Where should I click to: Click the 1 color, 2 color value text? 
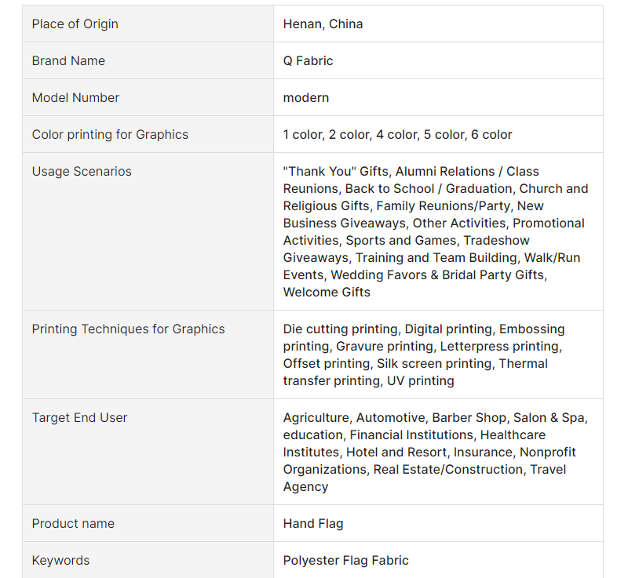coord(398,134)
